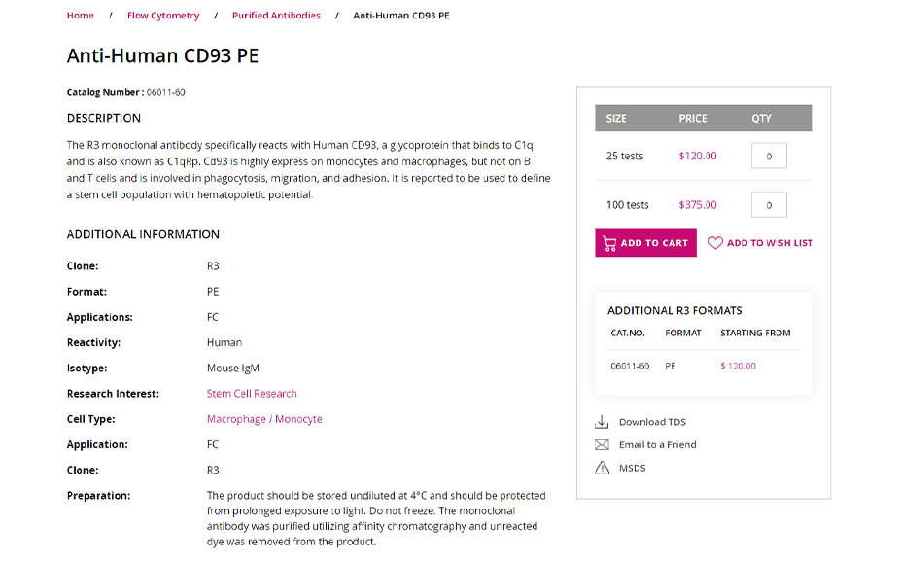The height and width of the screenshot is (562, 898).
Task: Click the wish list heart icon
Action: 715,243
